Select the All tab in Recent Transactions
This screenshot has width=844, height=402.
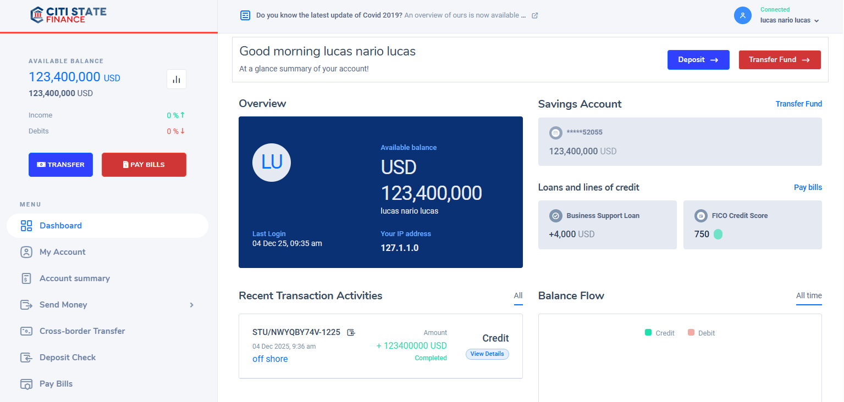pos(518,295)
